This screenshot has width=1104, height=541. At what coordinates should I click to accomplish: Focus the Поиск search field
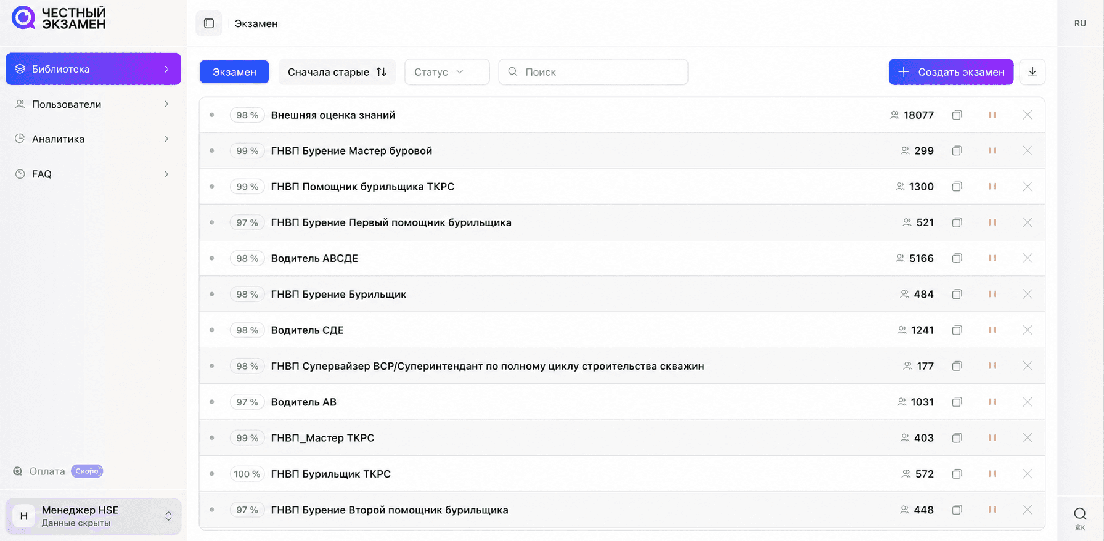[x=593, y=72]
